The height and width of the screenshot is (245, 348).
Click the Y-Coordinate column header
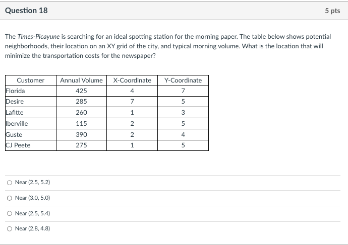183,80
